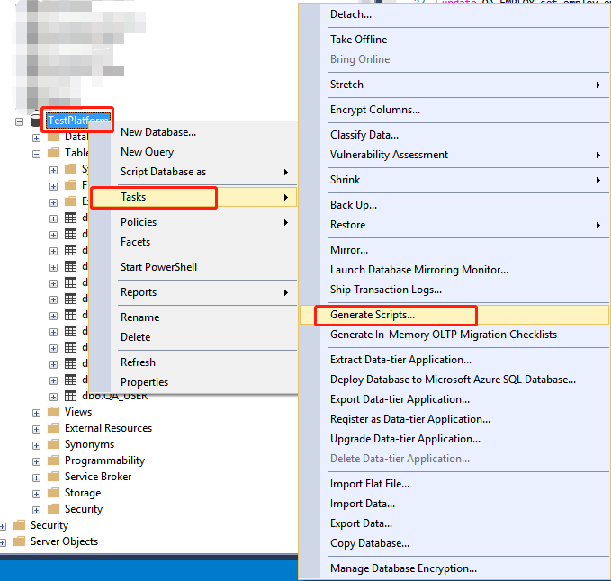
Task: Select Take Offline task
Action: click(x=454, y=40)
